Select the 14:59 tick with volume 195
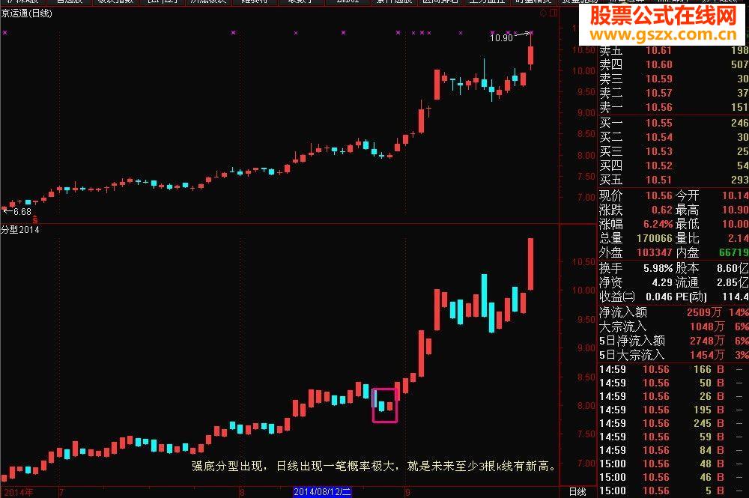749x498 pixels. pos(673,410)
